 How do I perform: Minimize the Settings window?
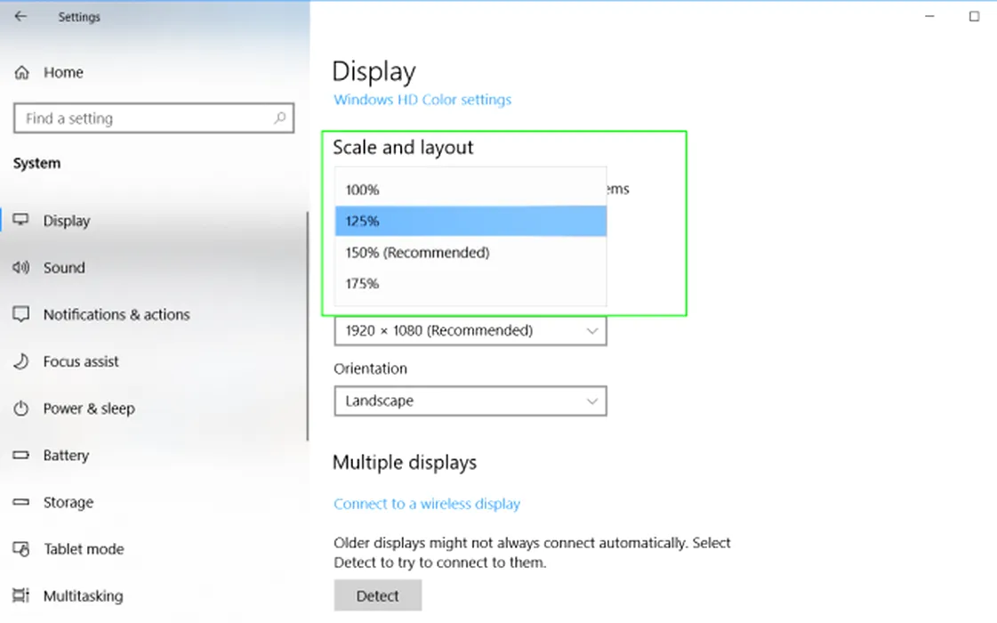click(x=929, y=16)
